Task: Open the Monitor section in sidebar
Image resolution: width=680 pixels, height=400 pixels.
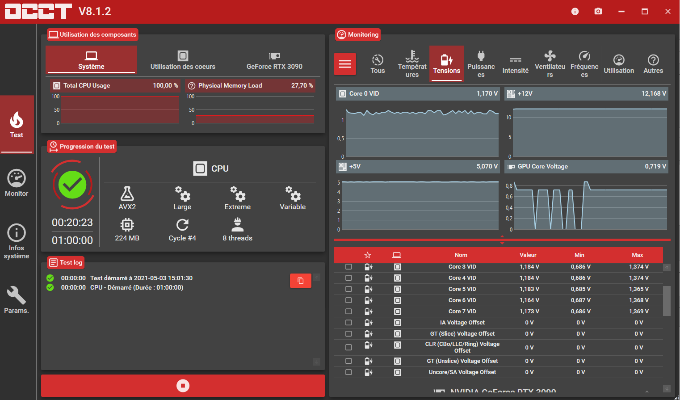Action: coord(17,183)
